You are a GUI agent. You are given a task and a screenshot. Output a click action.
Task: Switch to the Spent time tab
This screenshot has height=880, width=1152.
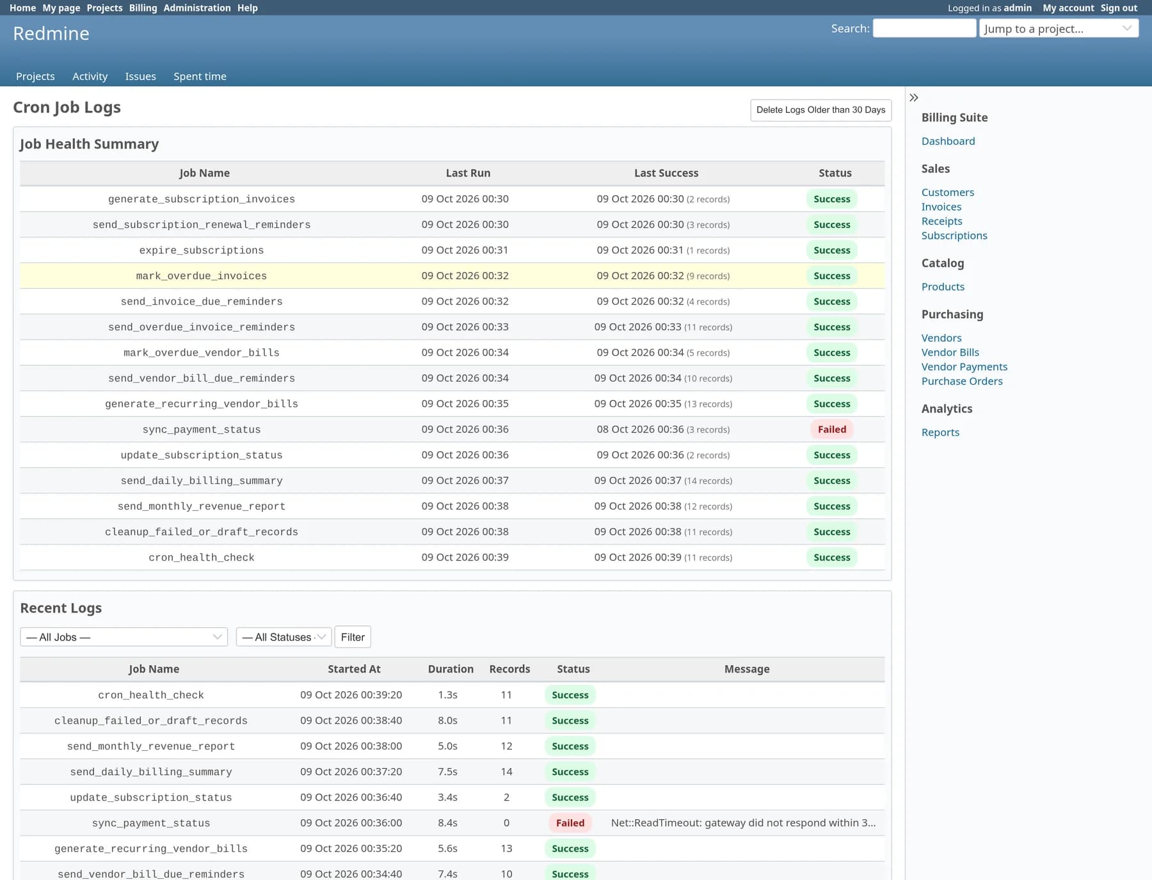coord(200,76)
